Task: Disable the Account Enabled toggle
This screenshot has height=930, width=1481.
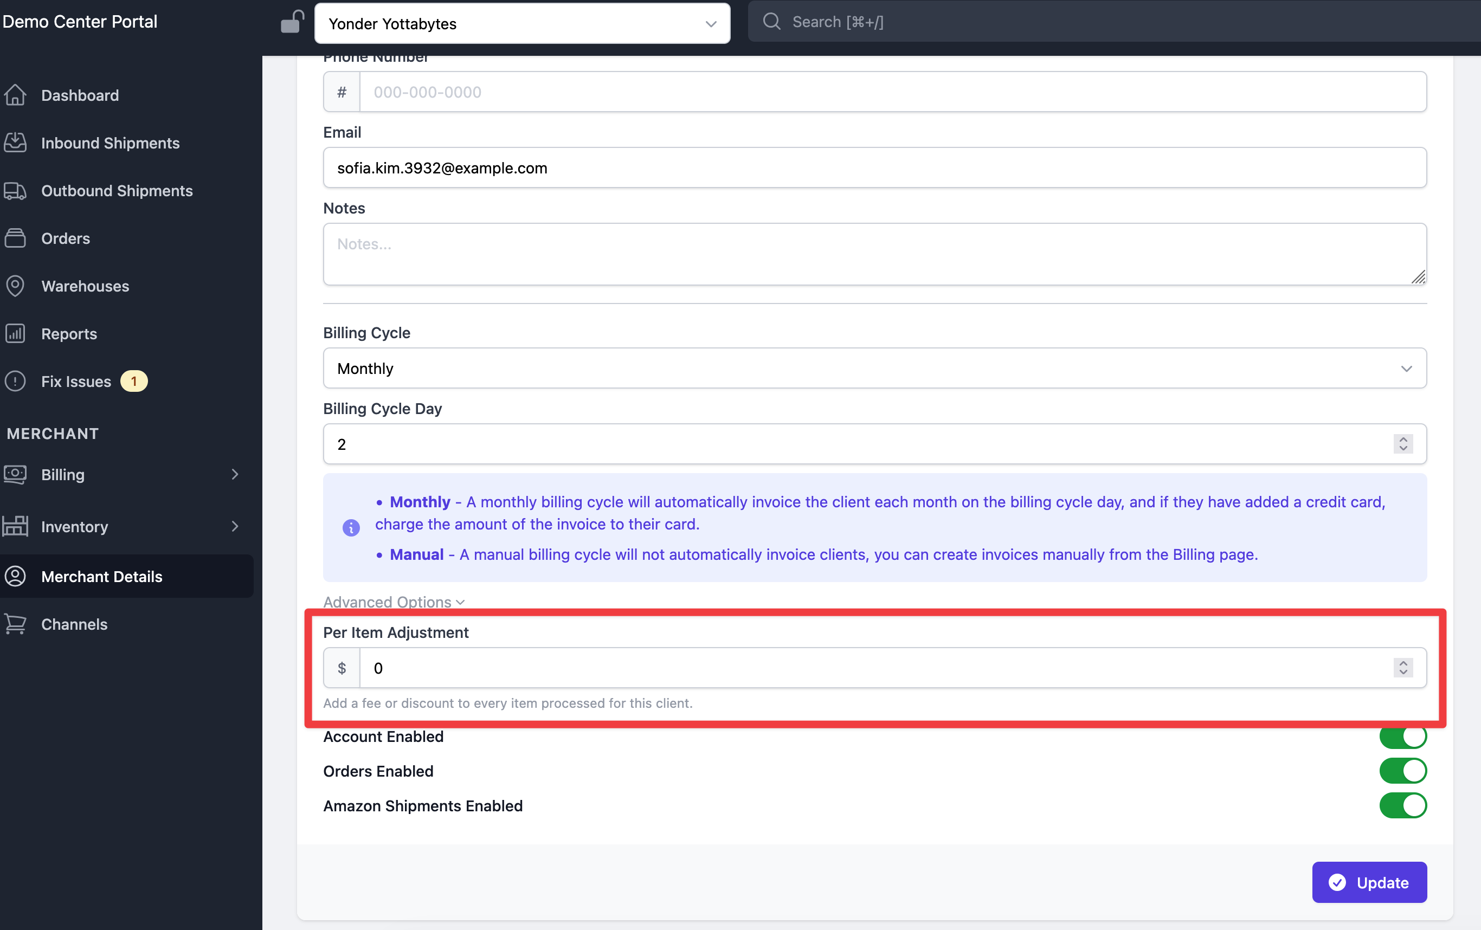Action: 1402,738
